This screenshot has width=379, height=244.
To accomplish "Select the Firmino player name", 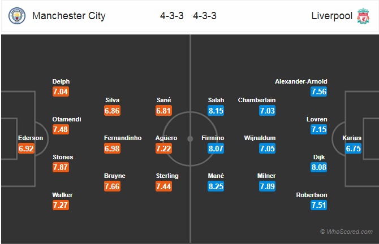I will point(213,138).
